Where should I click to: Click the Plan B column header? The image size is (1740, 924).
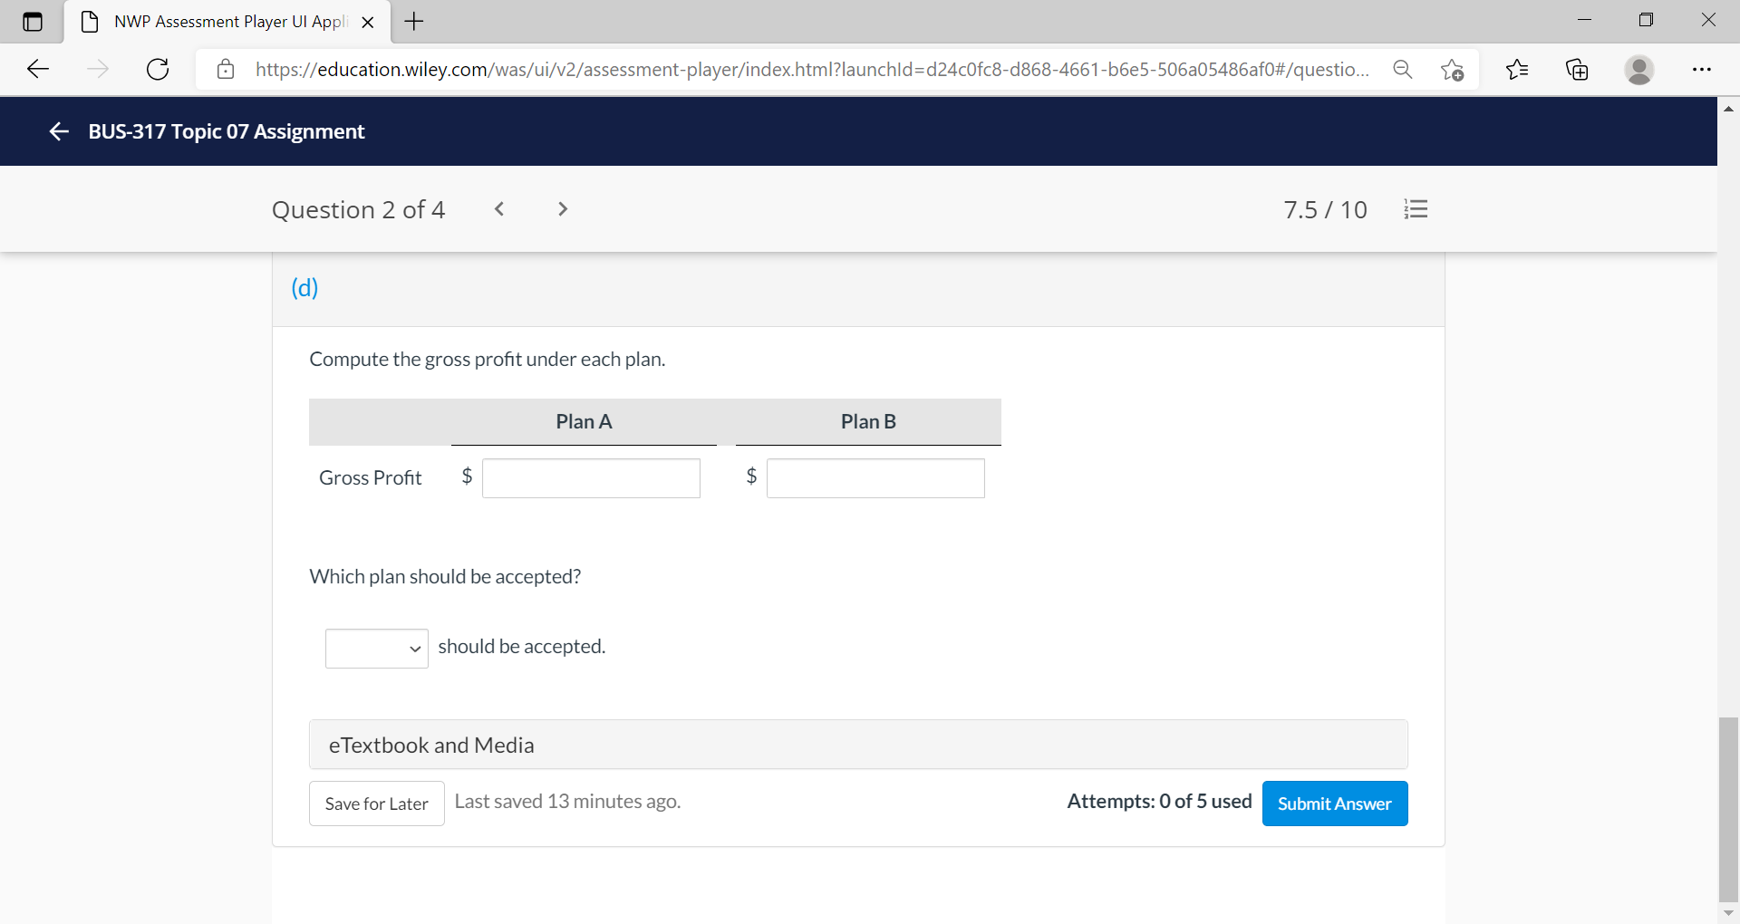(x=868, y=421)
